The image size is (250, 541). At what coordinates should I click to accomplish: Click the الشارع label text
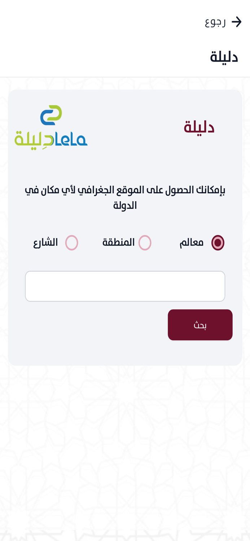click(x=45, y=242)
